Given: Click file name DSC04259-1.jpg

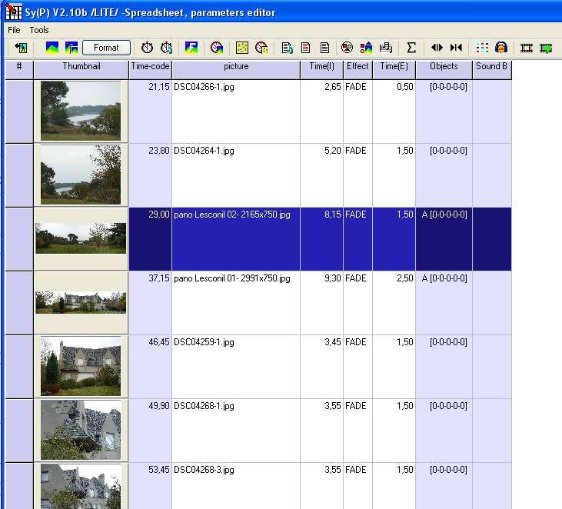Looking at the screenshot, I should tap(204, 342).
